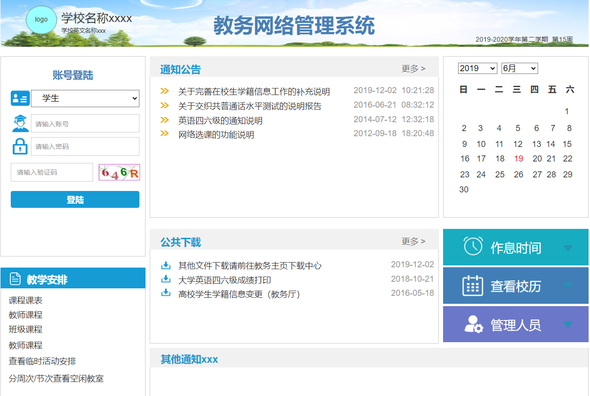590x396 pixels.
Task: Expand 作息时间 with its down arrow
Action: (568, 248)
